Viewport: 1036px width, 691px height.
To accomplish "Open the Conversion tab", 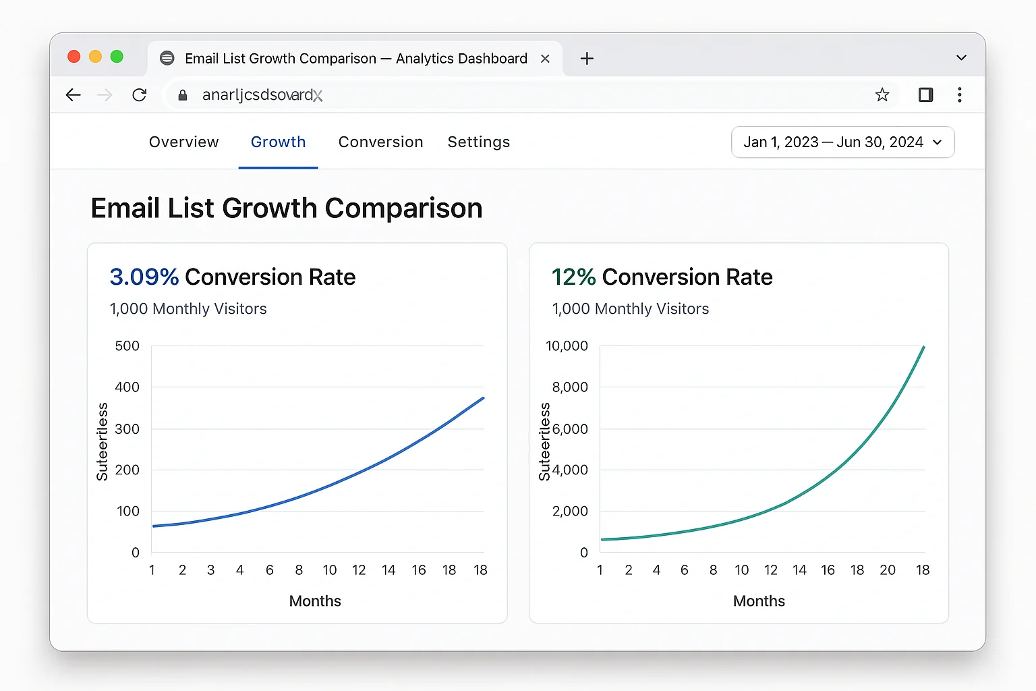I will (380, 142).
